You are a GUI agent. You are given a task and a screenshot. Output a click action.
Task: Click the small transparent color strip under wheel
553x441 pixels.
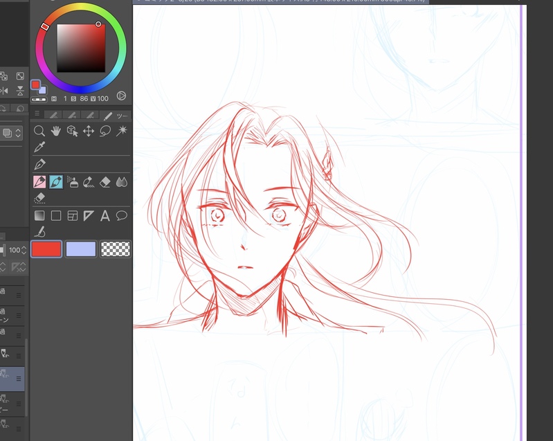39,100
